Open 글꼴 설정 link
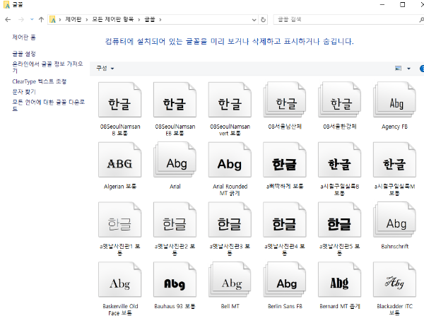 pyautogui.click(x=24, y=54)
